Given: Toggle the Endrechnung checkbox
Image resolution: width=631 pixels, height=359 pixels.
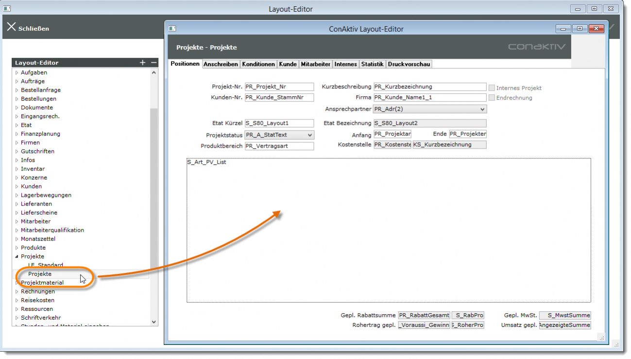Looking at the screenshot, I should pyautogui.click(x=492, y=98).
